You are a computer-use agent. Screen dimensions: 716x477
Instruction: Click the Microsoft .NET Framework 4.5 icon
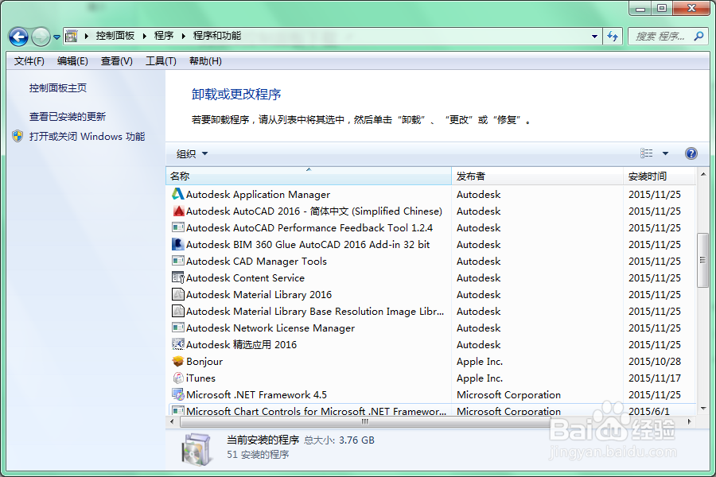178,394
